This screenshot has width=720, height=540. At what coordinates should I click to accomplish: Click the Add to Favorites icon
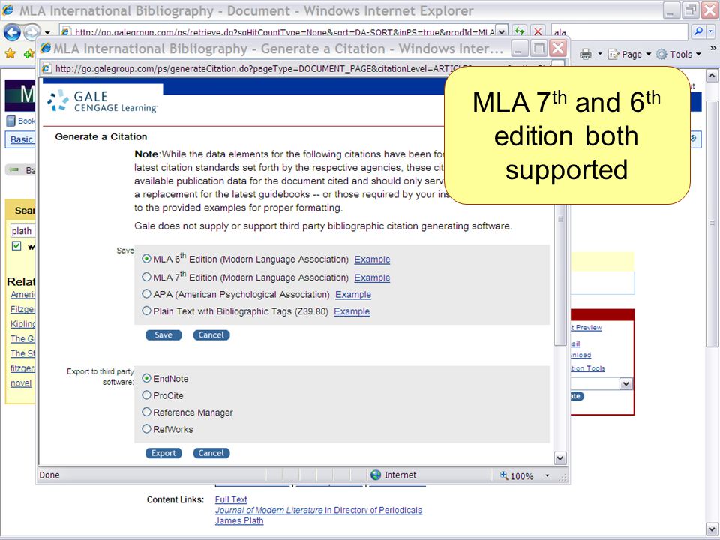[x=29, y=54]
